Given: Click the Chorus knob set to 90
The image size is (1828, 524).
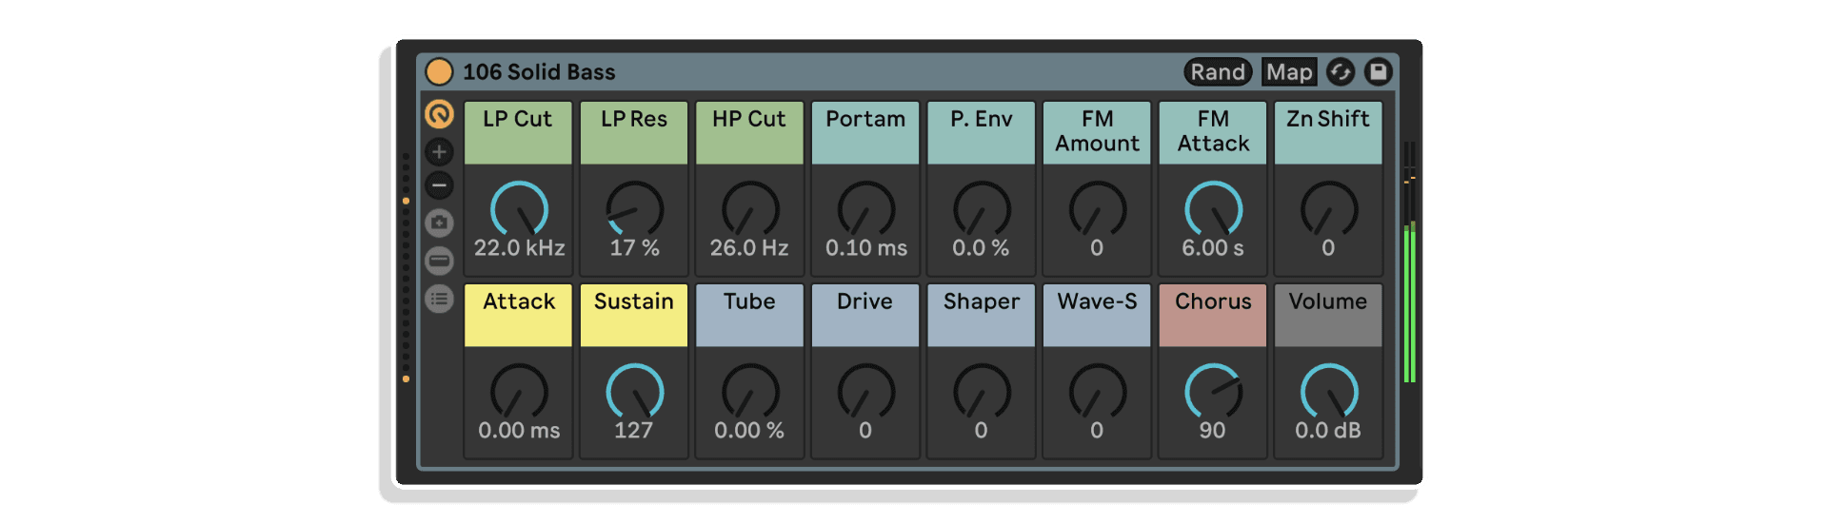Looking at the screenshot, I should [x=1213, y=391].
